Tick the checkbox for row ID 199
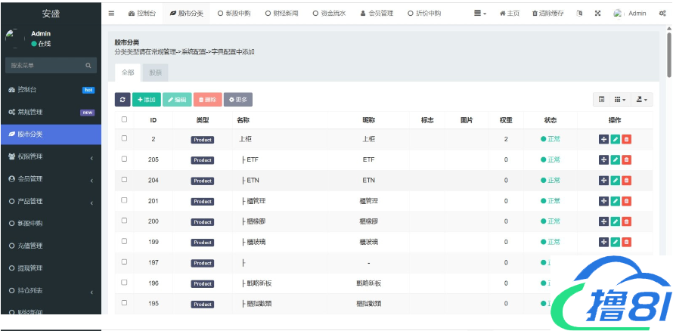The width and height of the screenshot is (673, 331). 124,241
